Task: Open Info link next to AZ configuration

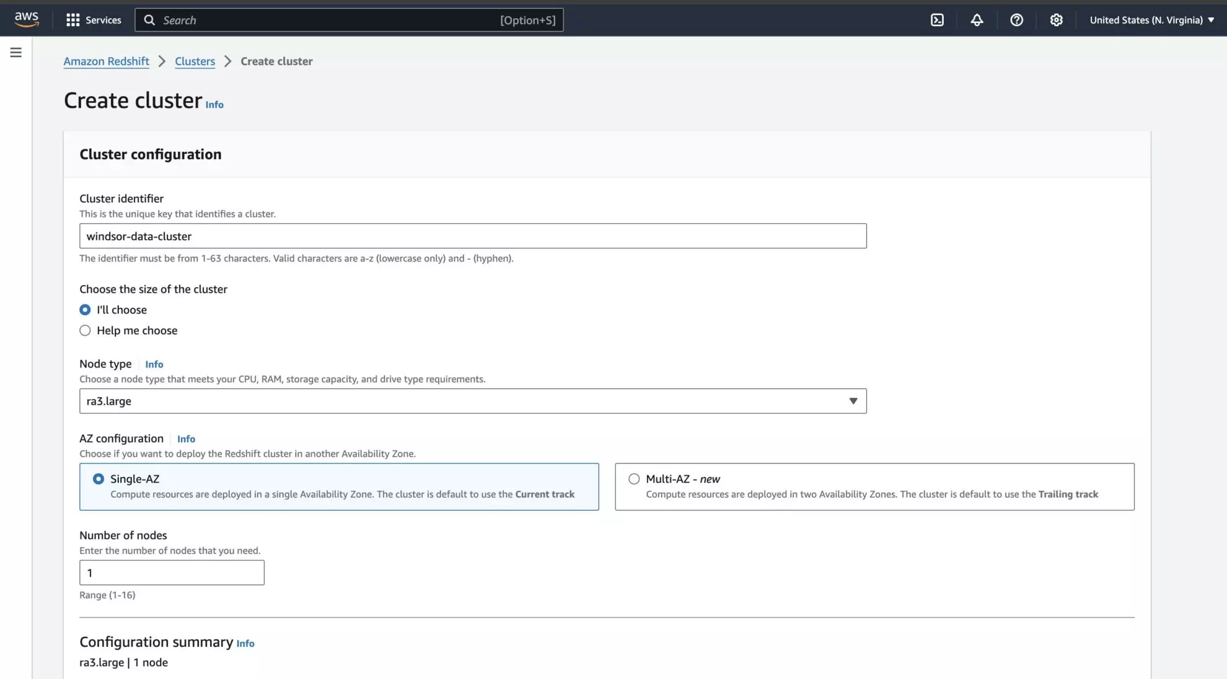Action: (186, 439)
